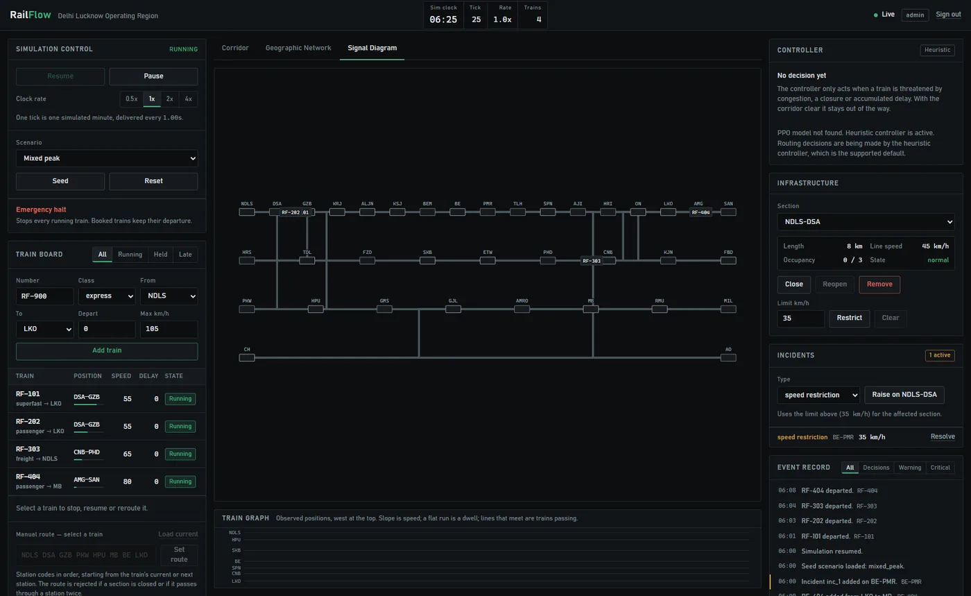Open the Scenario dropdown showing Mixed peak
The height and width of the screenshot is (596, 971).
click(x=107, y=159)
